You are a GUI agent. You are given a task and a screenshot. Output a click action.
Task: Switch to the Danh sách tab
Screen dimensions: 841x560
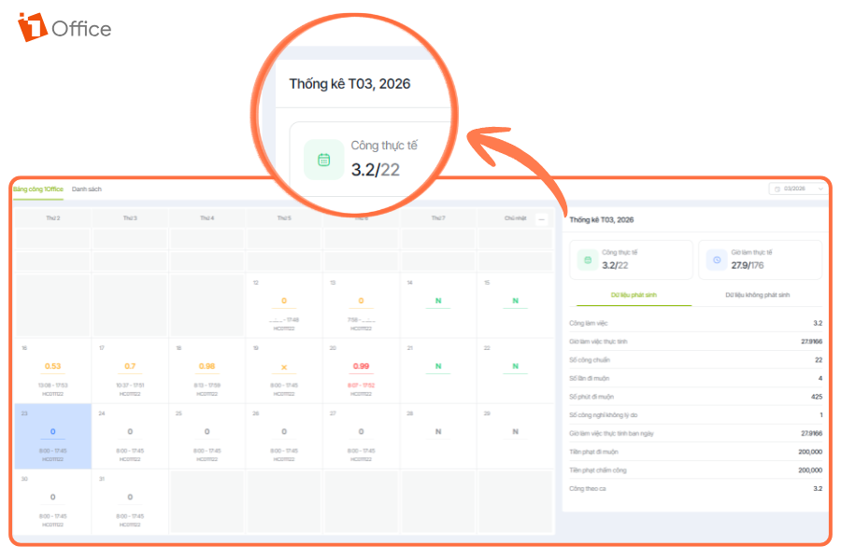pos(87,189)
